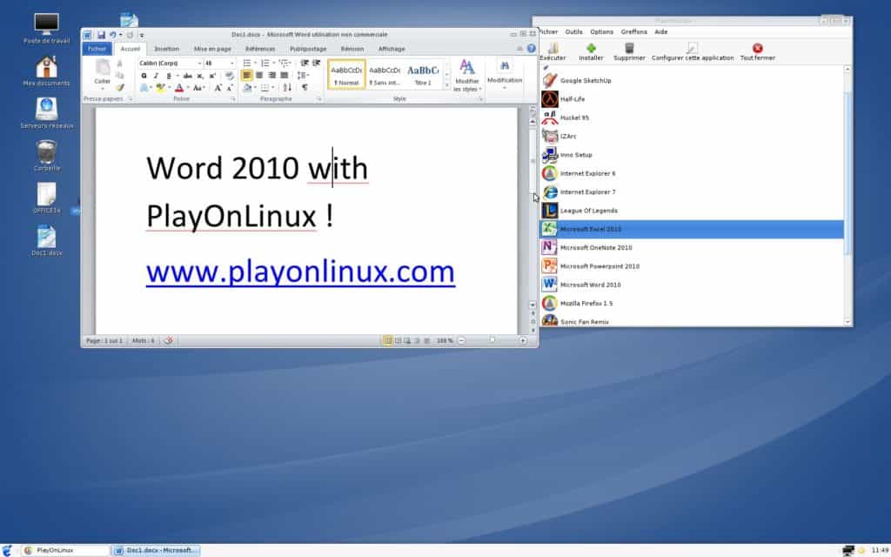Image resolution: width=891 pixels, height=557 pixels.
Task: Open the Greffons menu in PlayOnLinux
Action: 634,31
